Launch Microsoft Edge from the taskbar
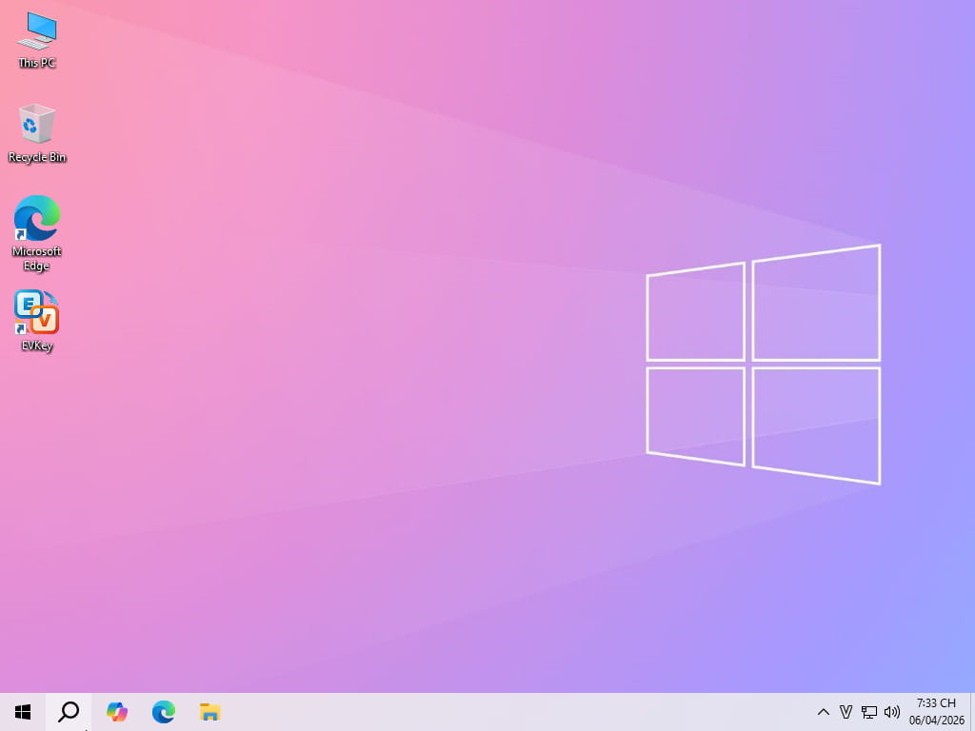 click(164, 712)
